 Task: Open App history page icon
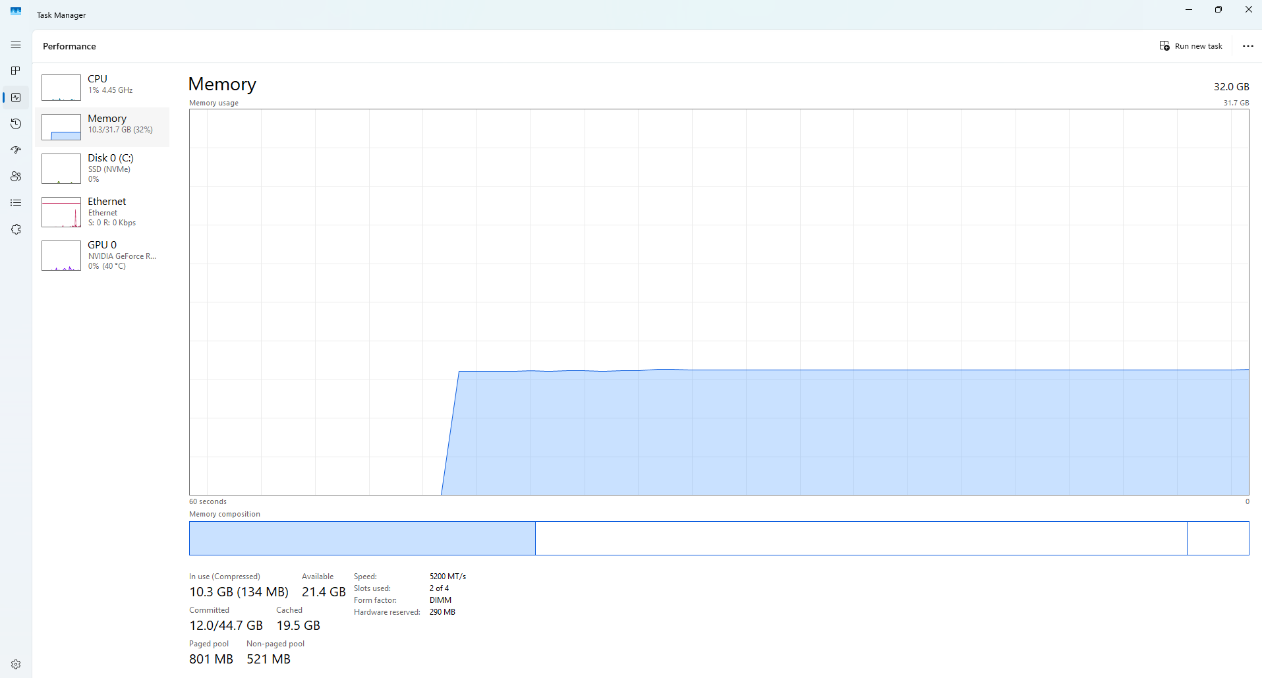tap(16, 124)
